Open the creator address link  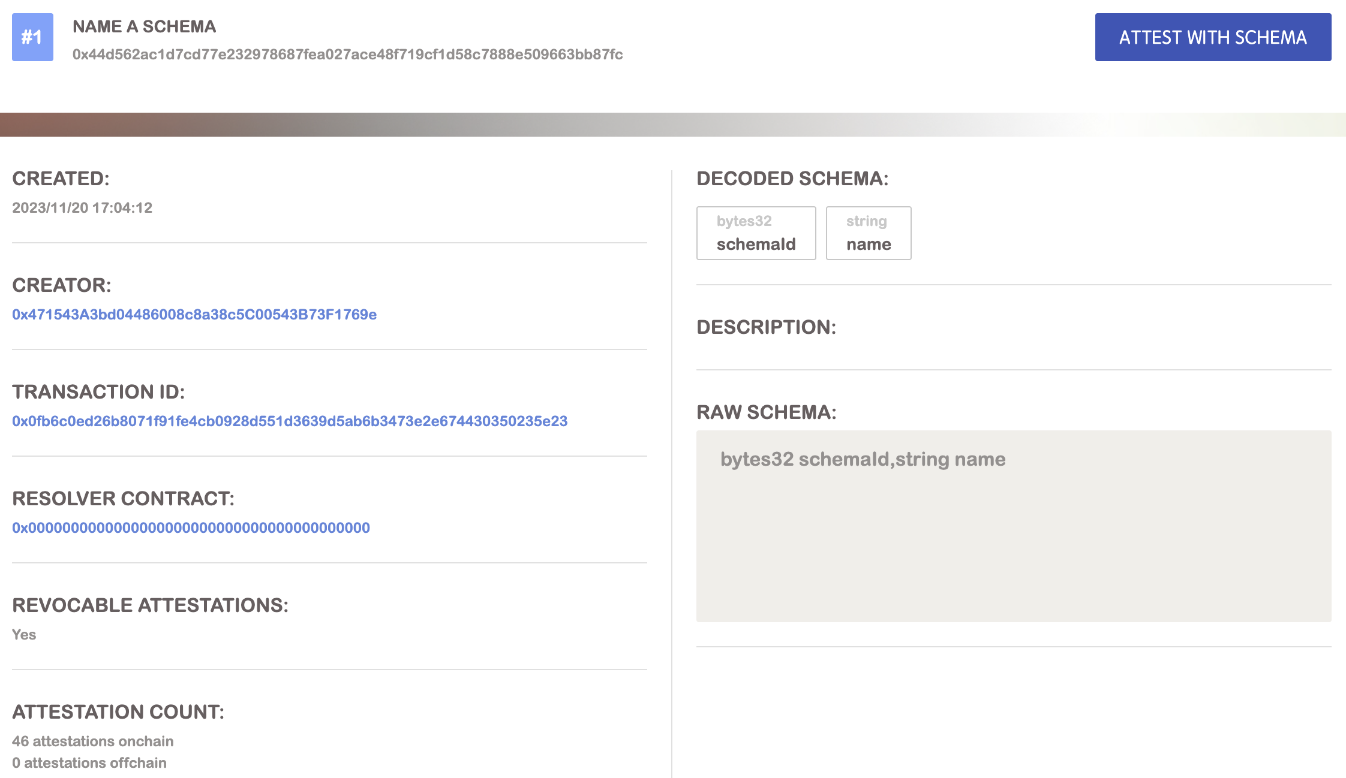[194, 315]
